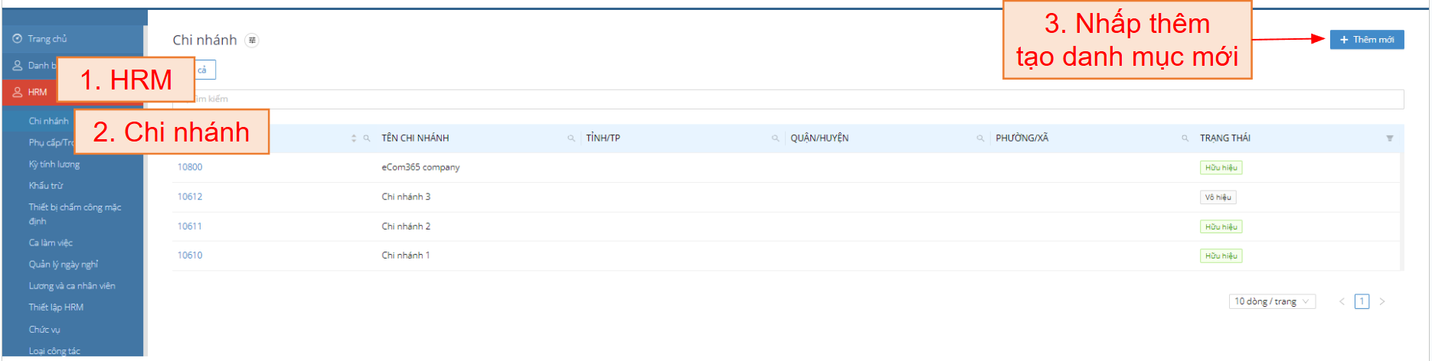Click the sort arrows in first column header
This screenshot has height=361, width=1432.
(354, 138)
